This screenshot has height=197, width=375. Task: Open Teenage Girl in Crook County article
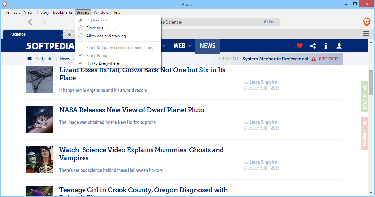[x=144, y=191]
